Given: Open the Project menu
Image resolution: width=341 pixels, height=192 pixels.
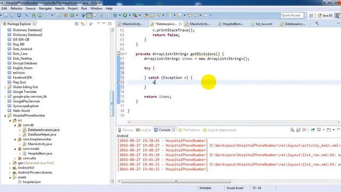Looking at the screenshot, I should 72,9.
